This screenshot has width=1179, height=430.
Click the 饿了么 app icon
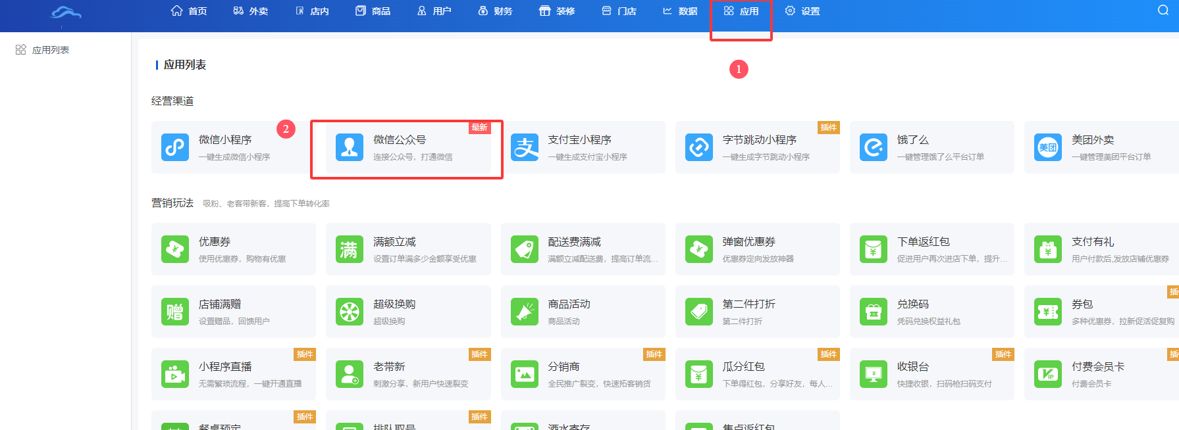tap(874, 147)
